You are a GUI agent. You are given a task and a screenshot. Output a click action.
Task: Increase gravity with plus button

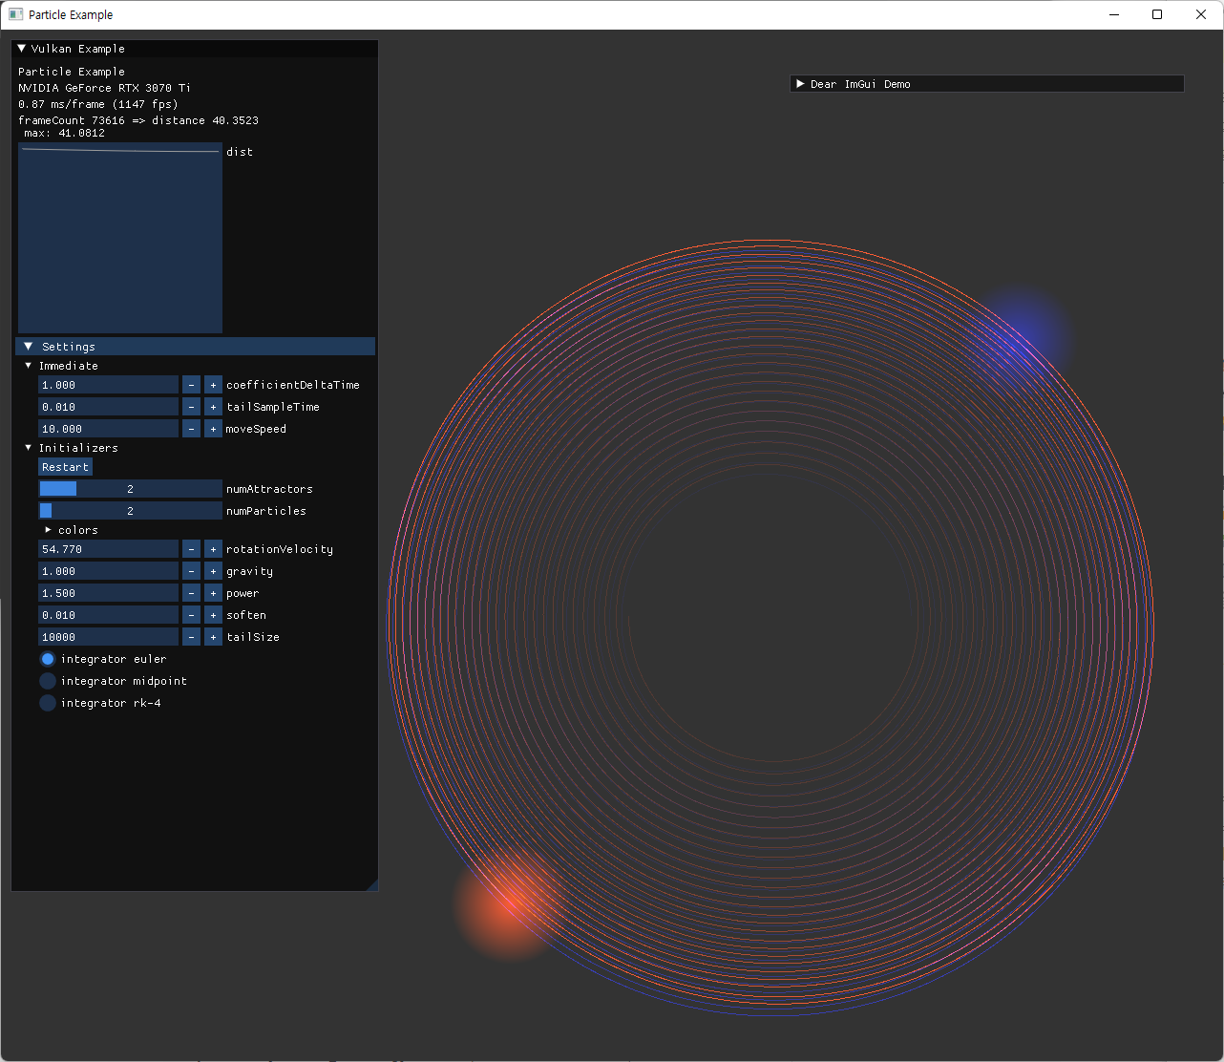pos(213,571)
